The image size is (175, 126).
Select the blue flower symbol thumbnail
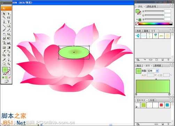click(155, 36)
